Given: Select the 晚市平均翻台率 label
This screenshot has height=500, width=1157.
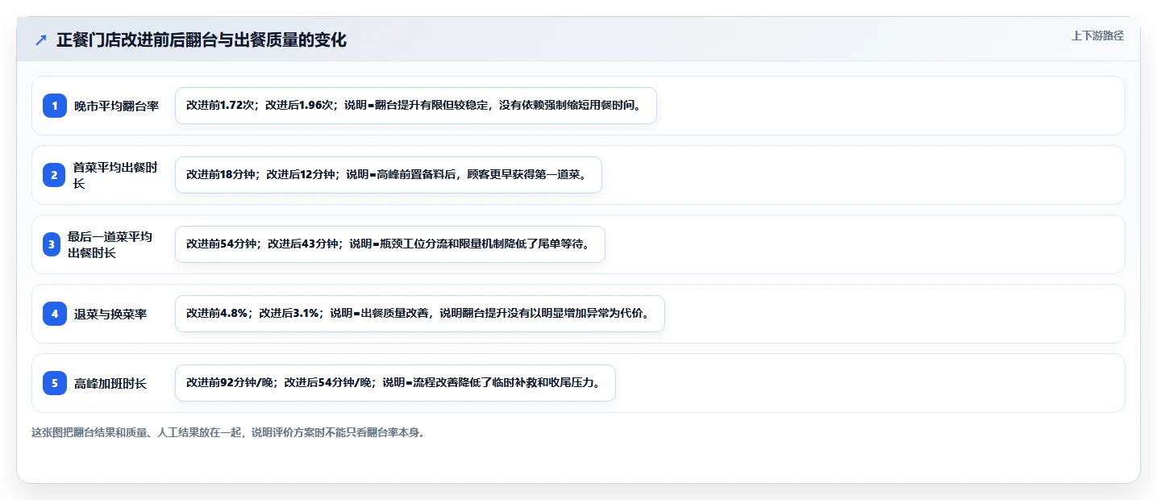Looking at the screenshot, I should (116, 106).
